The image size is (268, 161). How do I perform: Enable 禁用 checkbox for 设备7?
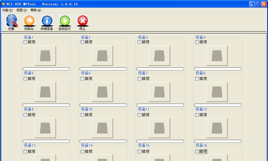[139, 78]
